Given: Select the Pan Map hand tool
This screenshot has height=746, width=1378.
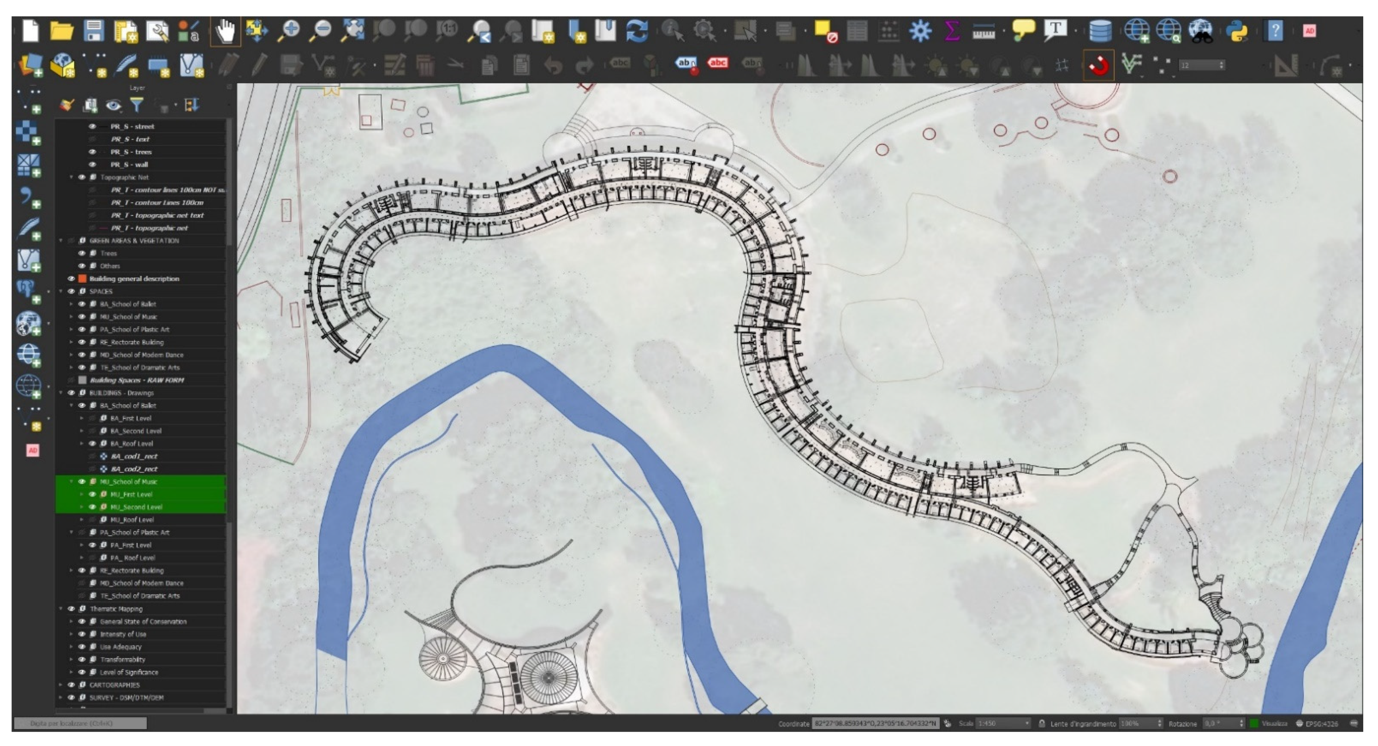Looking at the screenshot, I should tap(225, 31).
